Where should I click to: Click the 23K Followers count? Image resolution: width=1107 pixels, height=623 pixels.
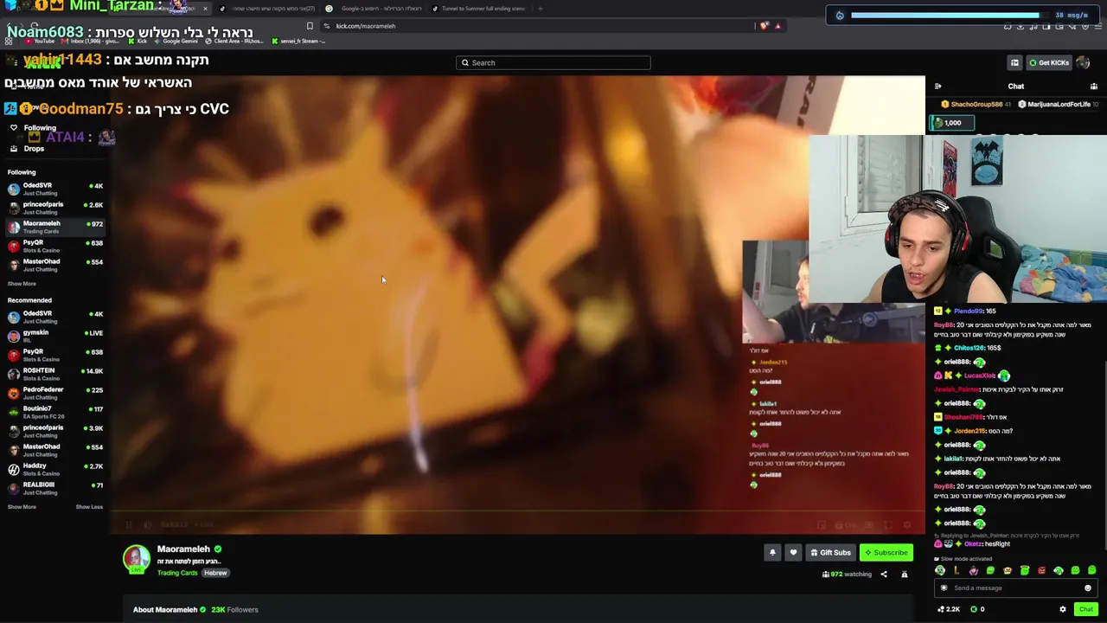coord(234,609)
